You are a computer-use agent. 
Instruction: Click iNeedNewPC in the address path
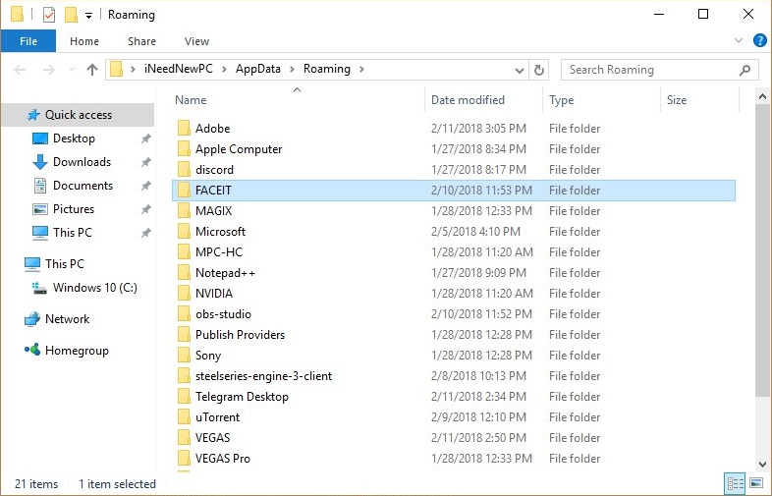(178, 69)
